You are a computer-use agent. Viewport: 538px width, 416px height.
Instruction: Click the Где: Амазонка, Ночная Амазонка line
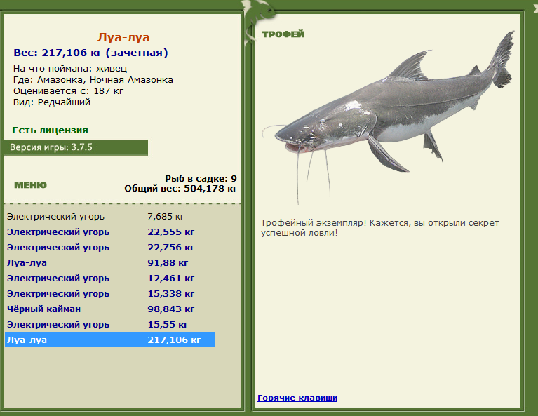click(x=93, y=80)
